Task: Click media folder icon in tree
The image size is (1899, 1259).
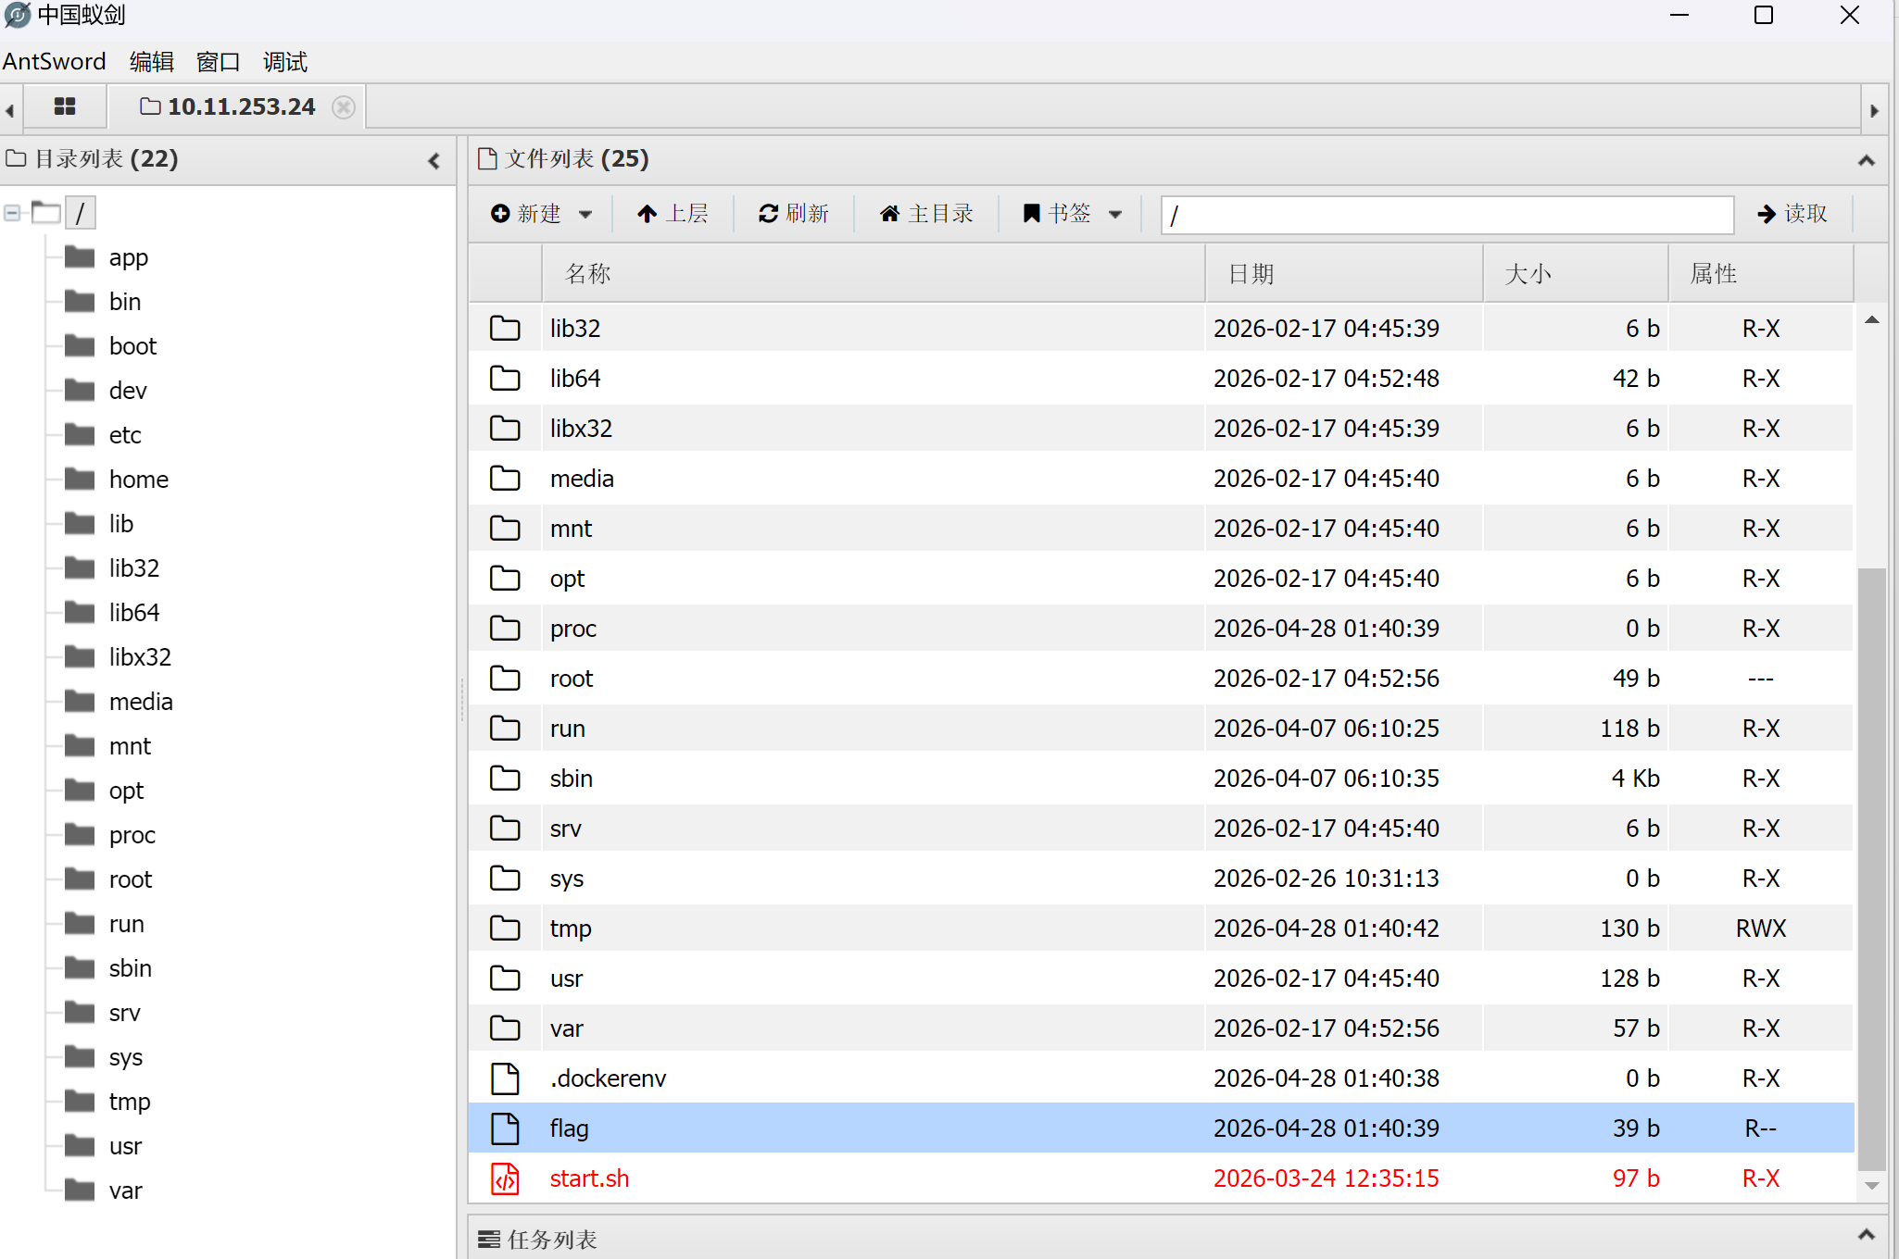Action: click(80, 701)
